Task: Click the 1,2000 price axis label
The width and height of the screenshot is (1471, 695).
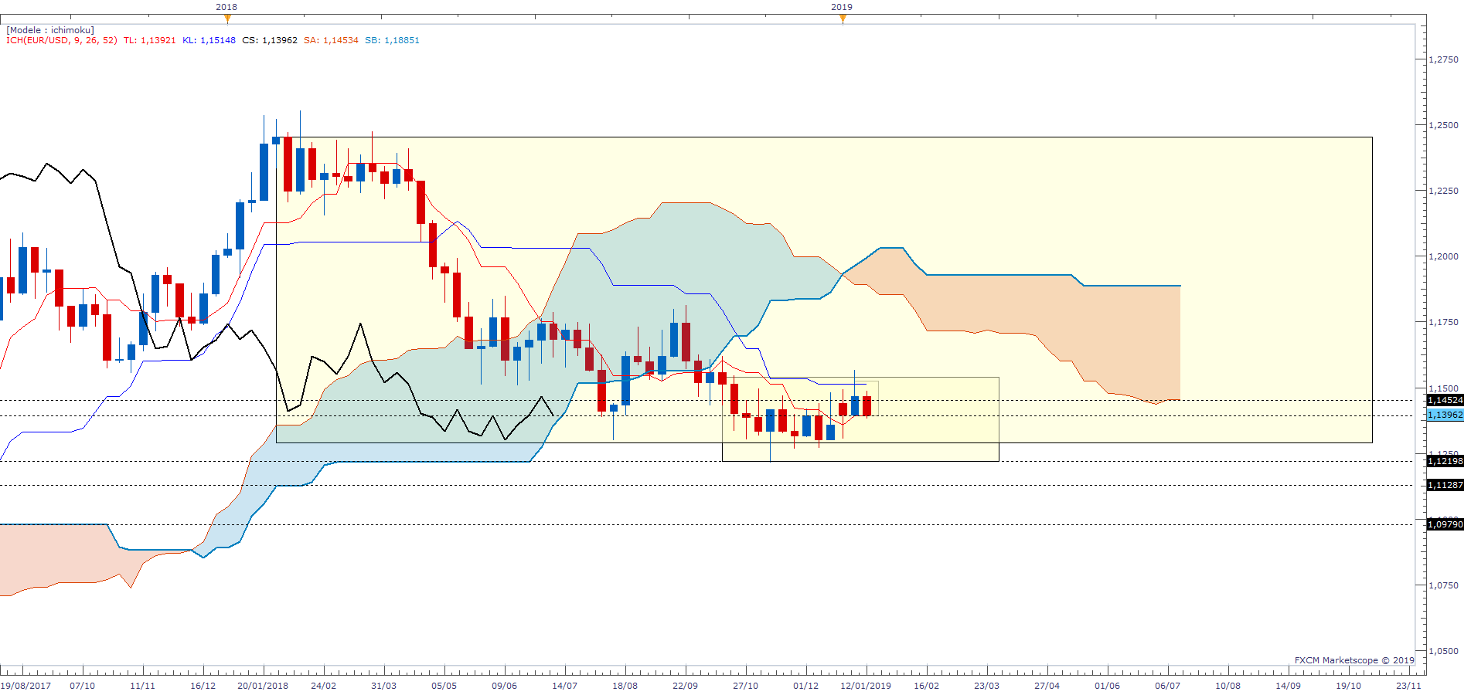Action: pyautogui.click(x=1444, y=256)
